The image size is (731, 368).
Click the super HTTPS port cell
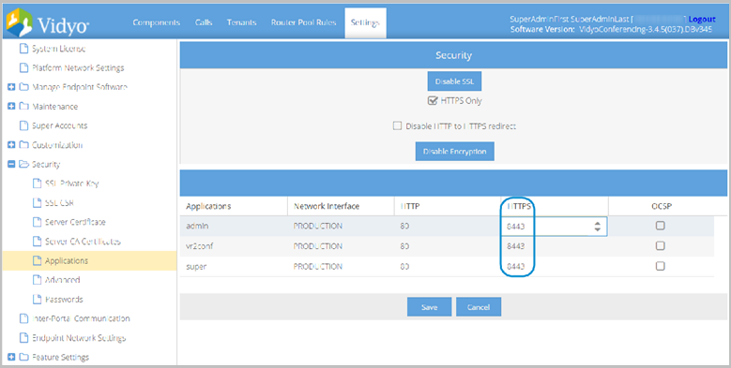[555, 267]
